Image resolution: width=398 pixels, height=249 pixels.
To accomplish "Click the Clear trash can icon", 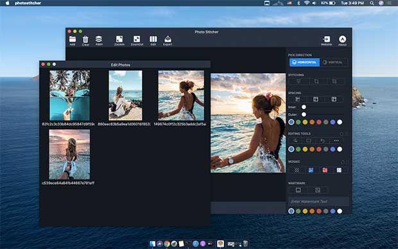I will pos(85,40).
